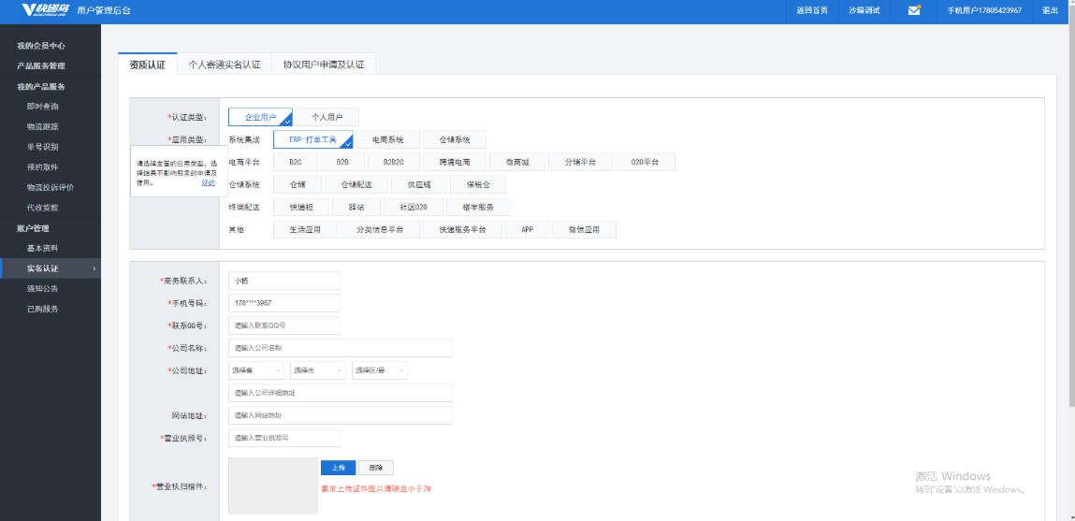This screenshot has width=1075, height=521.
Task: Open the mail envelope notification icon
Action: (x=914, y=10)
